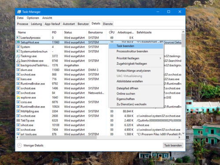Click the vertical scrollbar down arrow
This screenshot has height=165, width=220.
183,133
